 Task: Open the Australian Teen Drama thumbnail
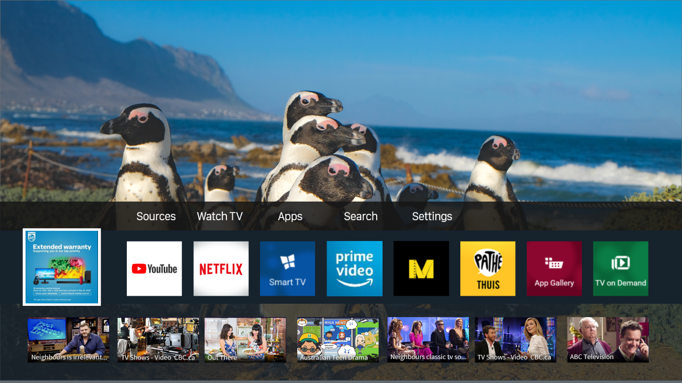click(x=338, y=339)
